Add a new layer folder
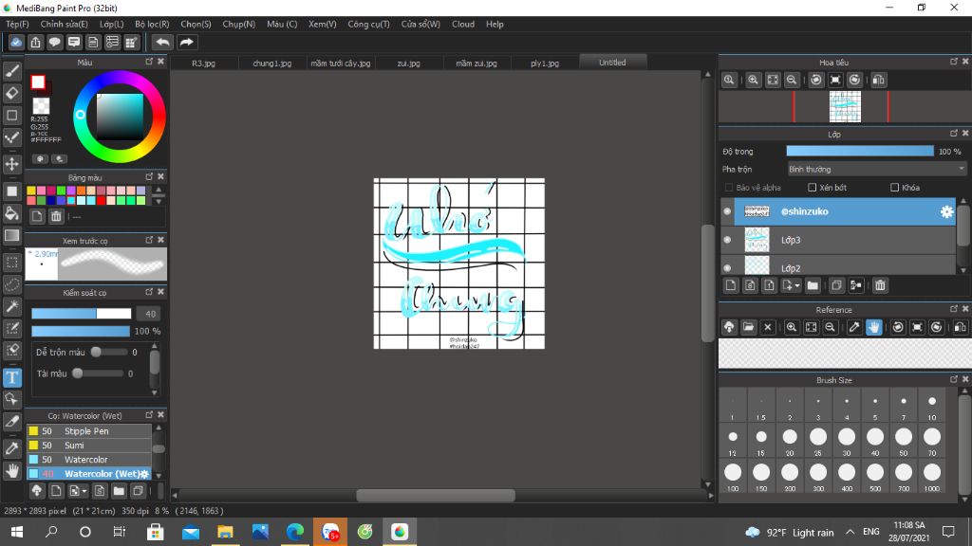The height and width of the screenshot is (546, 972). click(813, 285)
